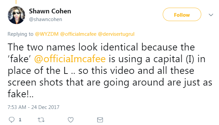Click the @officiaImcafee mention inside tweet text
The height and width of the screenshot is (125, 219).
(70, 59)
